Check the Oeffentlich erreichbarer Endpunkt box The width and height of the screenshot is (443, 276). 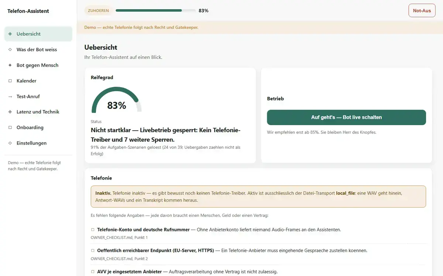[93, 251]
